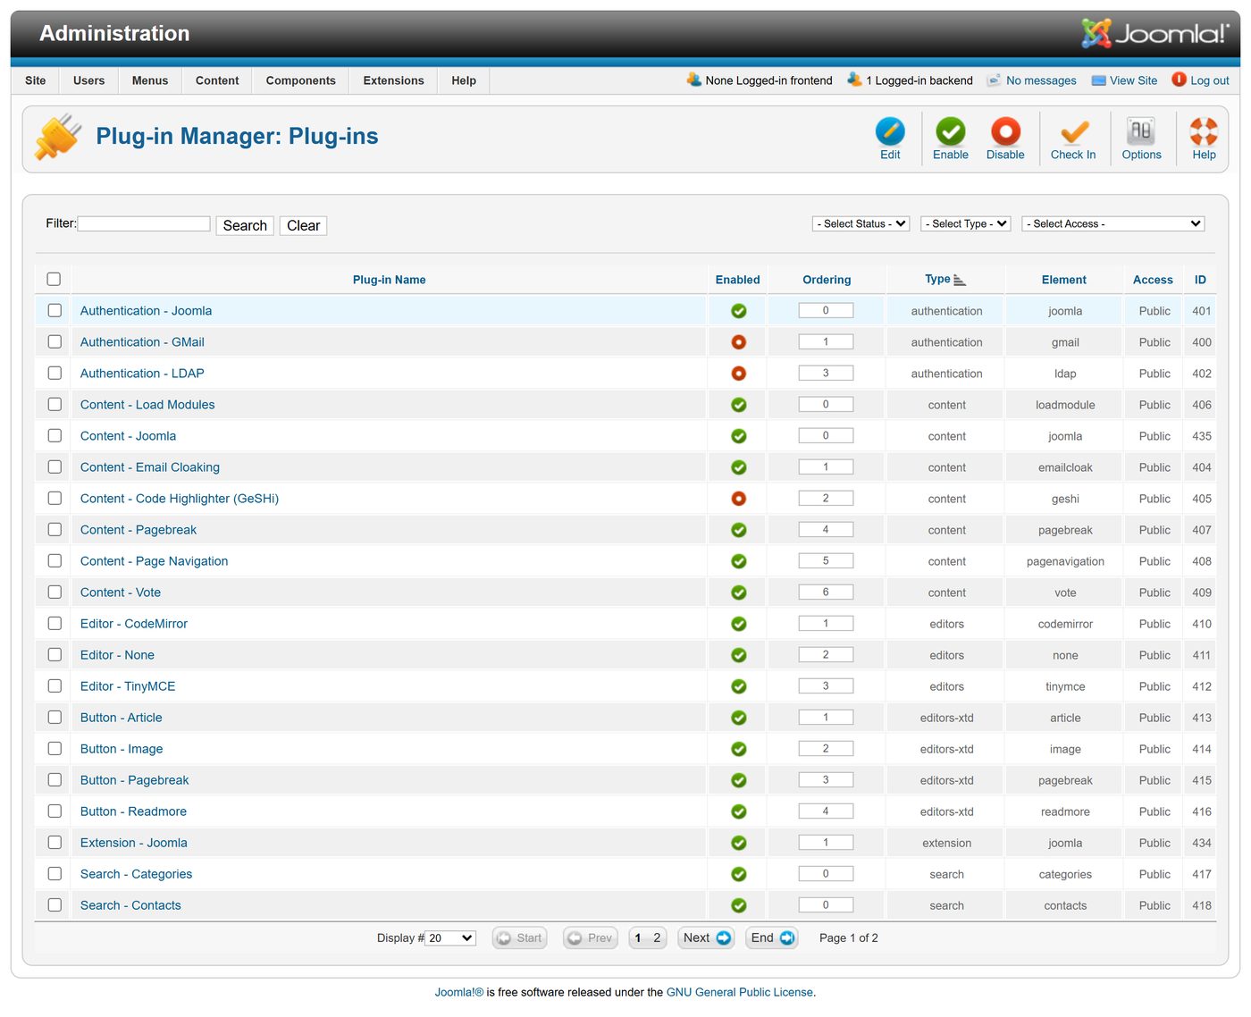Sort by the Ordering column header
The height and width of the screenshot is (1017, 1251).
point(827,280)
